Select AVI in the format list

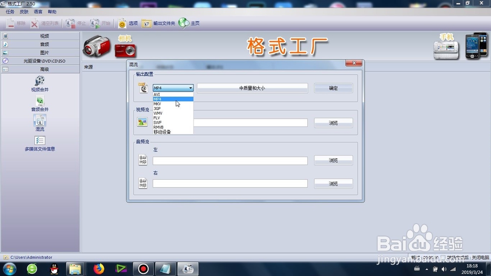(173, 94)
